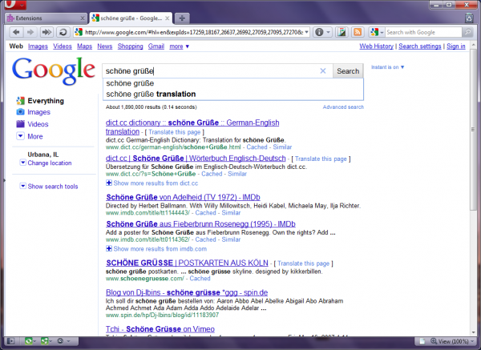Image resolution: width=481 pixels, height=350 pixels.
Task: Close the Extensions tab
Action: tap(83, 18)
